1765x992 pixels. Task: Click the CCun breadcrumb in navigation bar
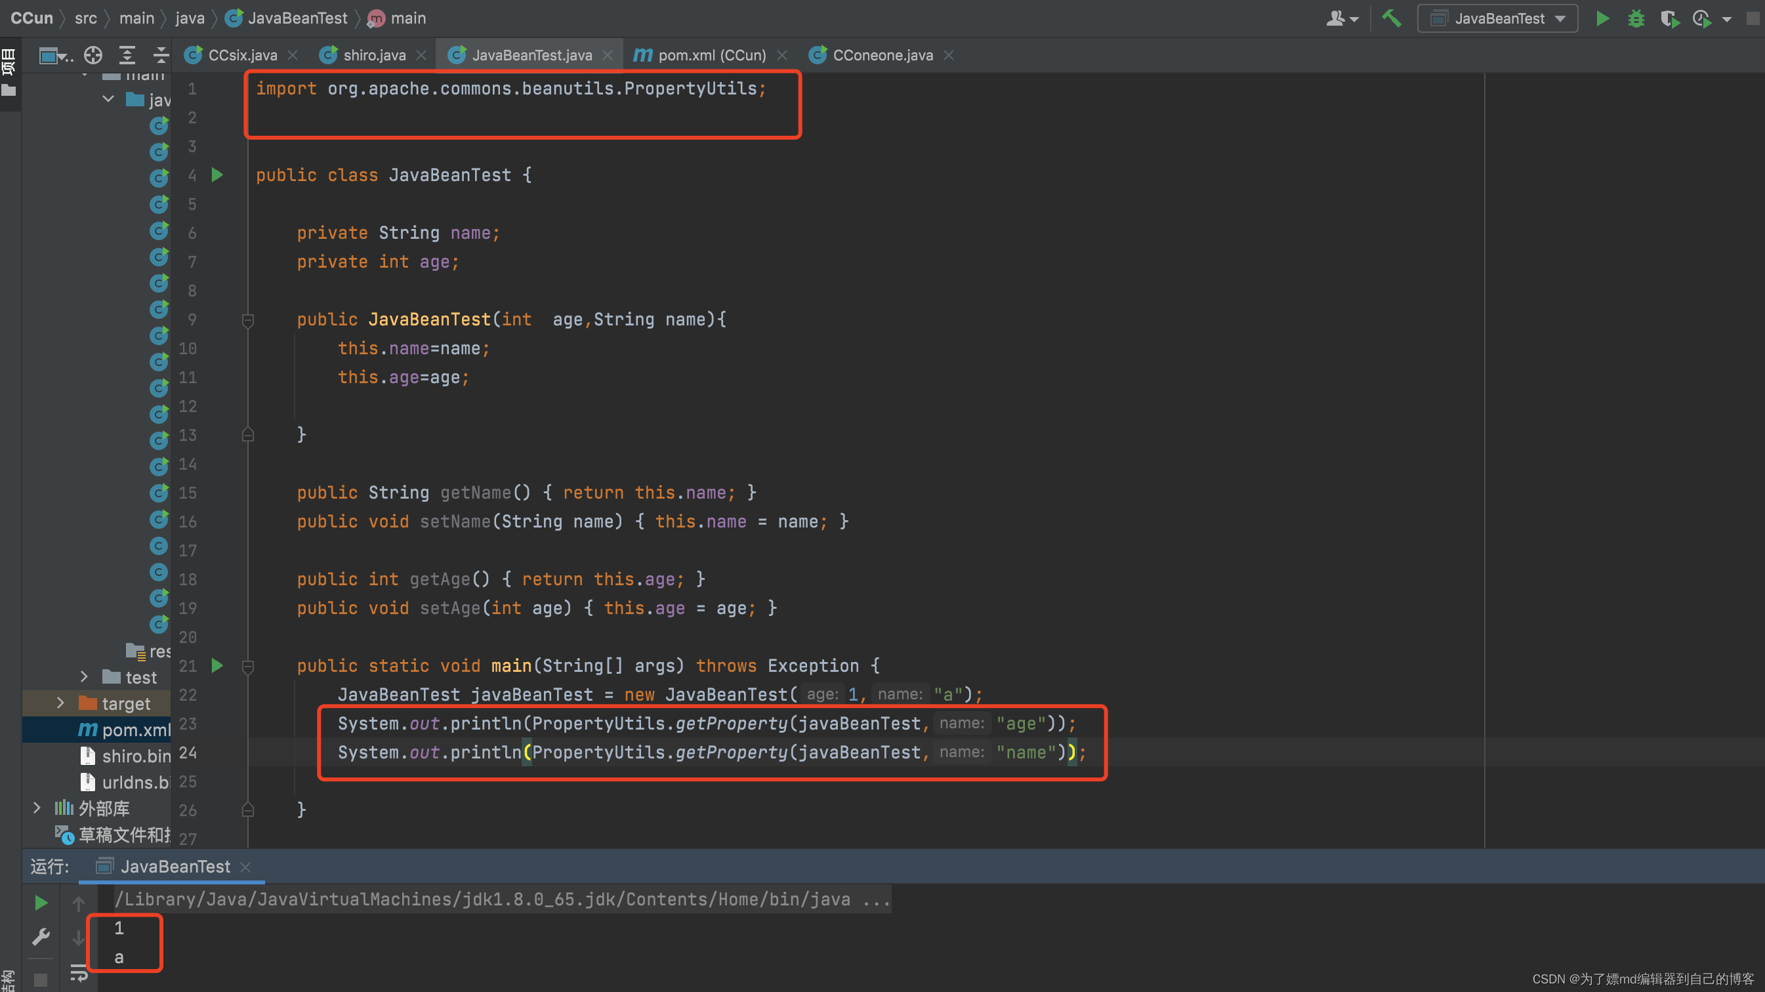click(x=31, y=18)
